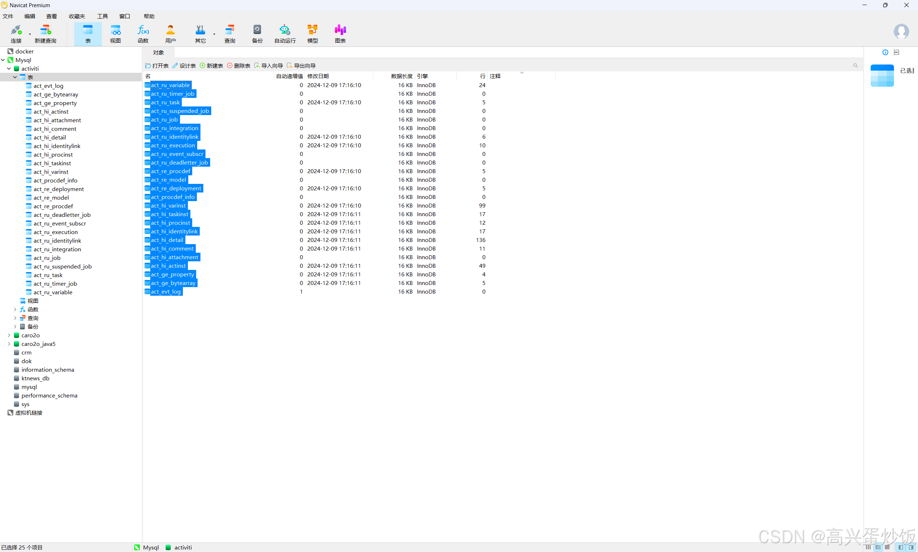
Task: Click the 备份 backup toolbar icon
Action: [257, 33]
